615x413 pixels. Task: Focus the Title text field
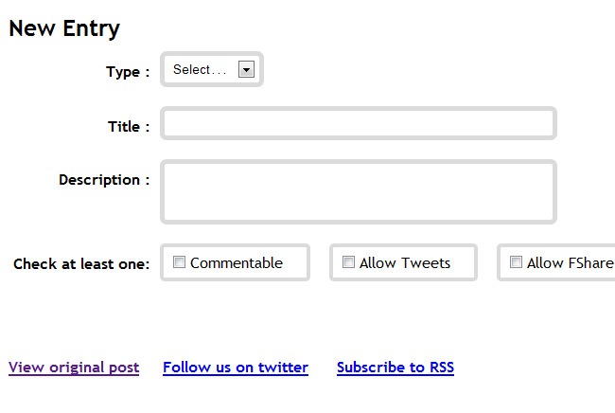(x=358, y=124)
